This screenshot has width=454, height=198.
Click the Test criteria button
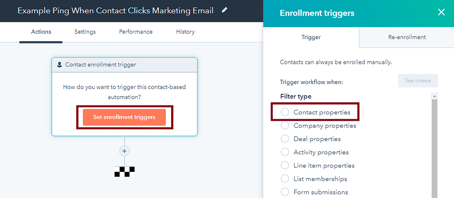pyautogui.click(x=418, y=81)
